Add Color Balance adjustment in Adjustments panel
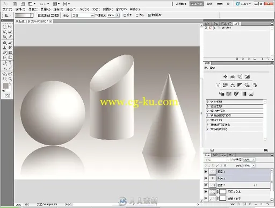The width and height of the screenshot is (275, 208). tap(233, 85)
